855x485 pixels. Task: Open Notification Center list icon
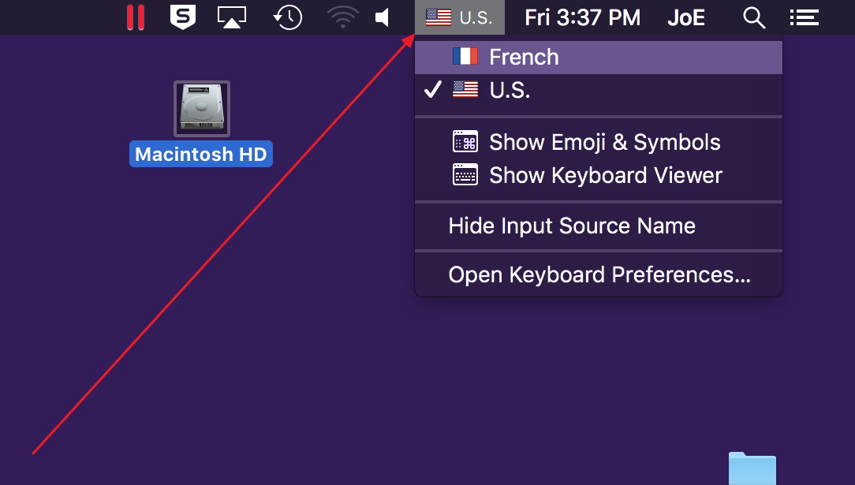click(x=804, y=17)
